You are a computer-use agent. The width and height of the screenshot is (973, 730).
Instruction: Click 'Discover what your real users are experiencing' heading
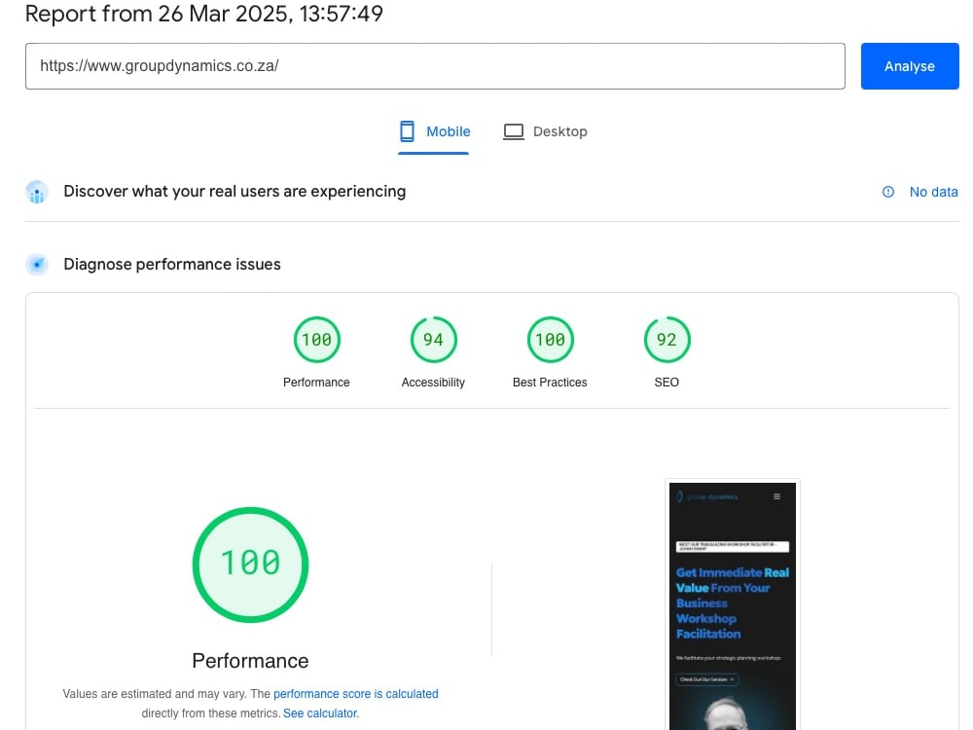click(x=234, y=191)
